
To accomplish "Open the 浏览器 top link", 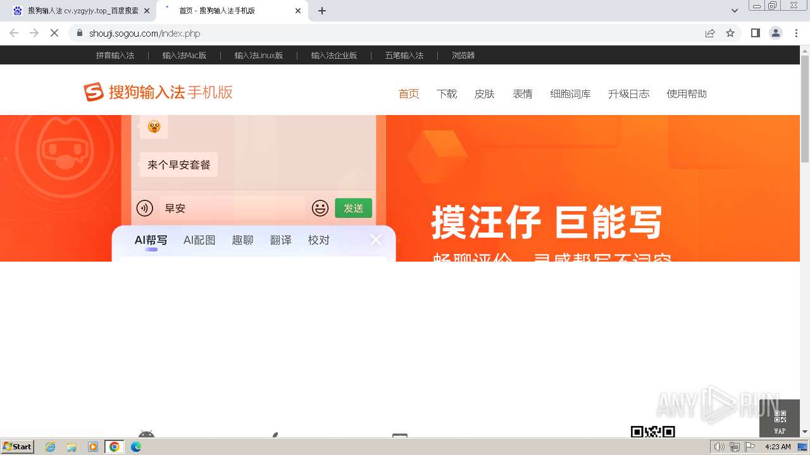I will (463, 56).
